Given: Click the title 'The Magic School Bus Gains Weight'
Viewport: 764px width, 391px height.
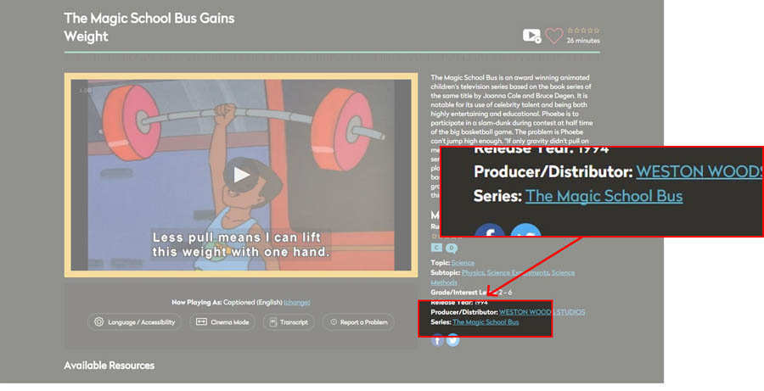Looking at the screenshot, I should tap(149, 27).
